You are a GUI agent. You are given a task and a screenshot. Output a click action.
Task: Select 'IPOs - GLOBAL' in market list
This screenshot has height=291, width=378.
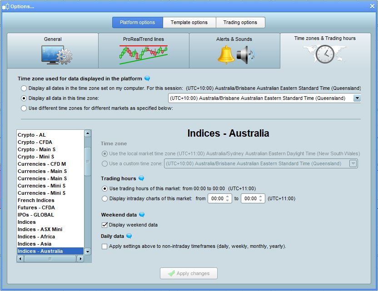pyautogui.click(x=50, y=215)
